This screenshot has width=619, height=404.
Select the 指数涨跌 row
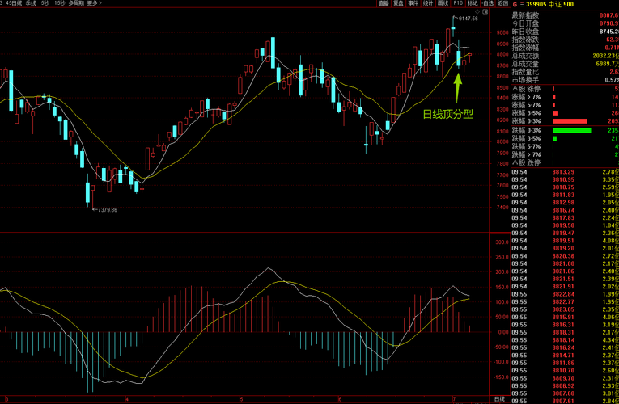pyautogui.click(x=565, y=40)
